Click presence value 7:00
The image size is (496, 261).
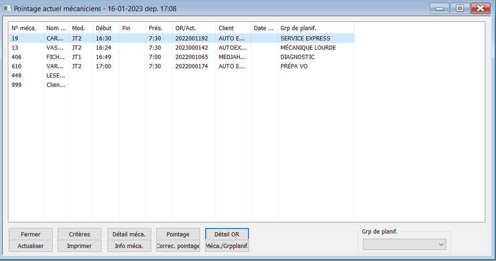pos(155,57)
